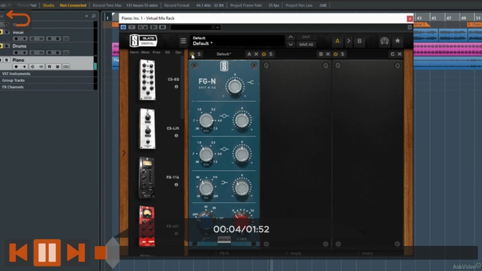The image size is (482, 271).
Task: Switch to the Dyn module tab
Action: (178, 52)
